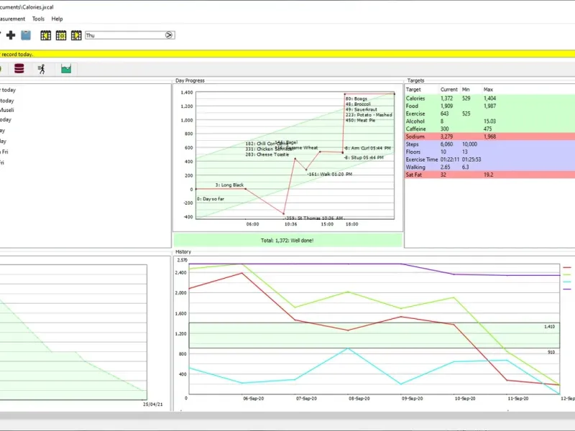The height and width of the screenshot is (431, 575).
Task: Open the maroon database tab icon
Action: click(x=19, y=68)
